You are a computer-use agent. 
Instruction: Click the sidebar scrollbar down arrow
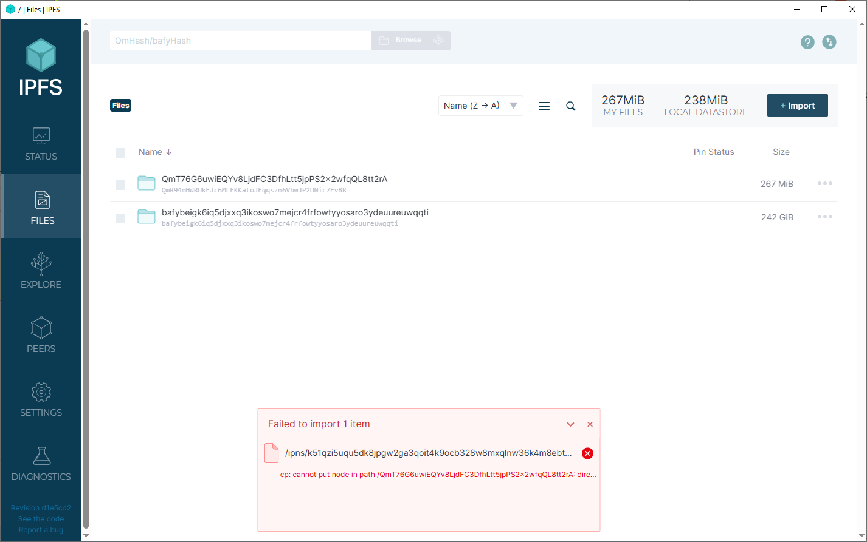click(x=86, y=535)
